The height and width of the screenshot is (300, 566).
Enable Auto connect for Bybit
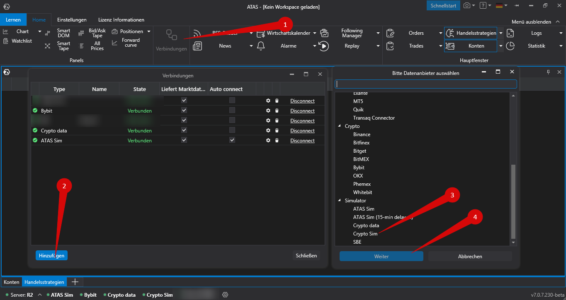232,110
